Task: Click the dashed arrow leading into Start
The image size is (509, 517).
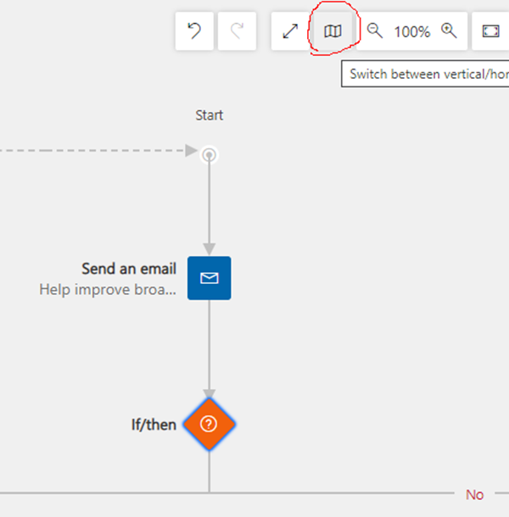Action: click(102, 151)
